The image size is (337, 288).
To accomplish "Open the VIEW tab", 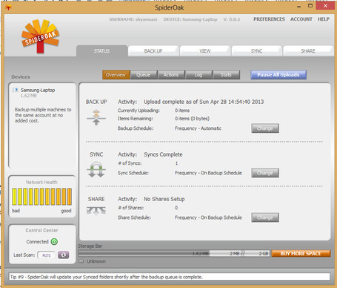I will (x=205, y=51).
